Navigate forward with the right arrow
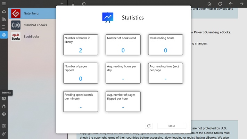Image resolution: width=247 pixels, height=139 pixels. [x=242, y=3]
